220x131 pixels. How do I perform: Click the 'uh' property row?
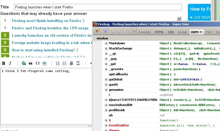(x=161, y=115)
